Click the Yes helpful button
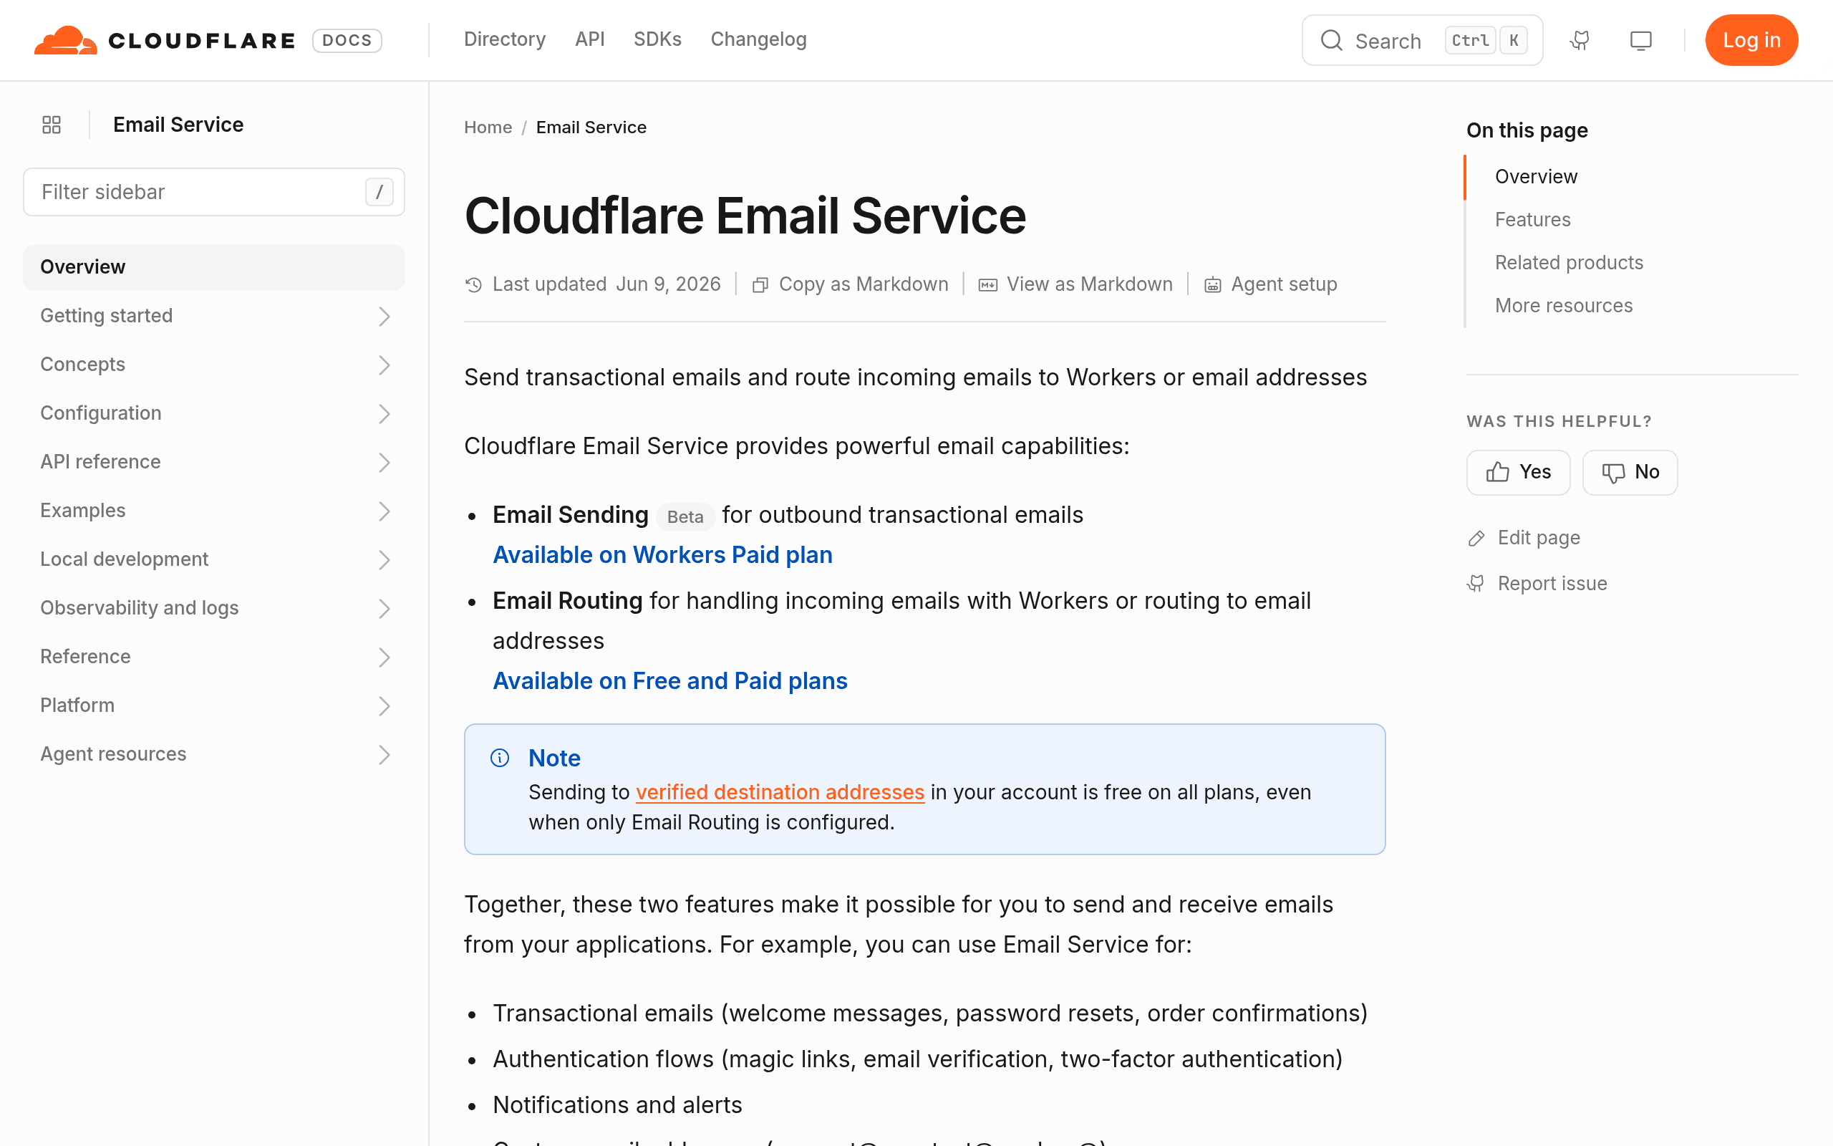Image resolution: width=1833 pixels, height=1146 pixels. (x=1518, y=472)
